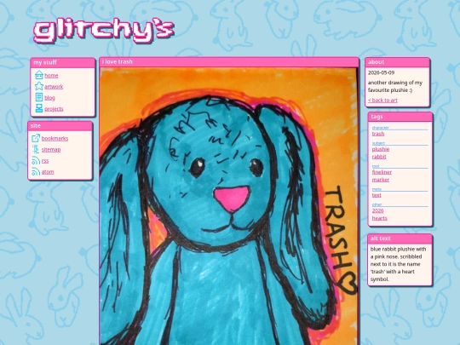Select the 'trash' character tag

click(x=378, y=134)
